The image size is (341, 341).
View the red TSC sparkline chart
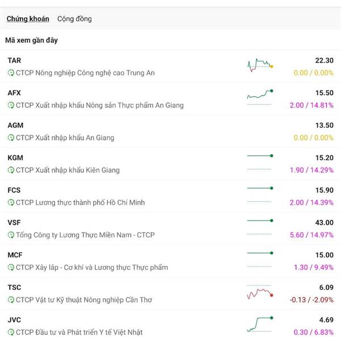pyautogui.click(x=260, y=293)
